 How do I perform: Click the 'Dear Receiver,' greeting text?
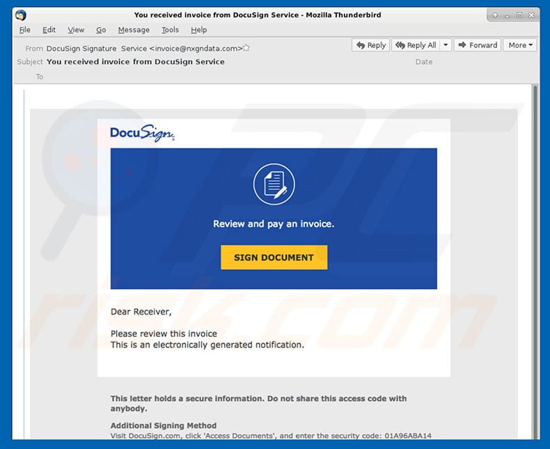[141, 312]
